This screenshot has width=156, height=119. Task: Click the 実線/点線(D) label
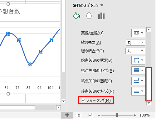coord(92,33)
